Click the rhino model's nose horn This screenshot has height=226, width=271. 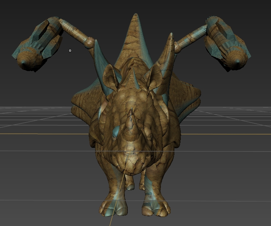[x=130, y=126]
